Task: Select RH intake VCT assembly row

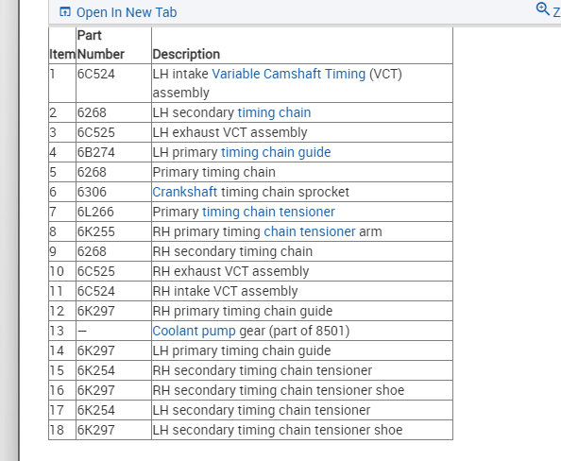Action: click(x=250, y=291)
